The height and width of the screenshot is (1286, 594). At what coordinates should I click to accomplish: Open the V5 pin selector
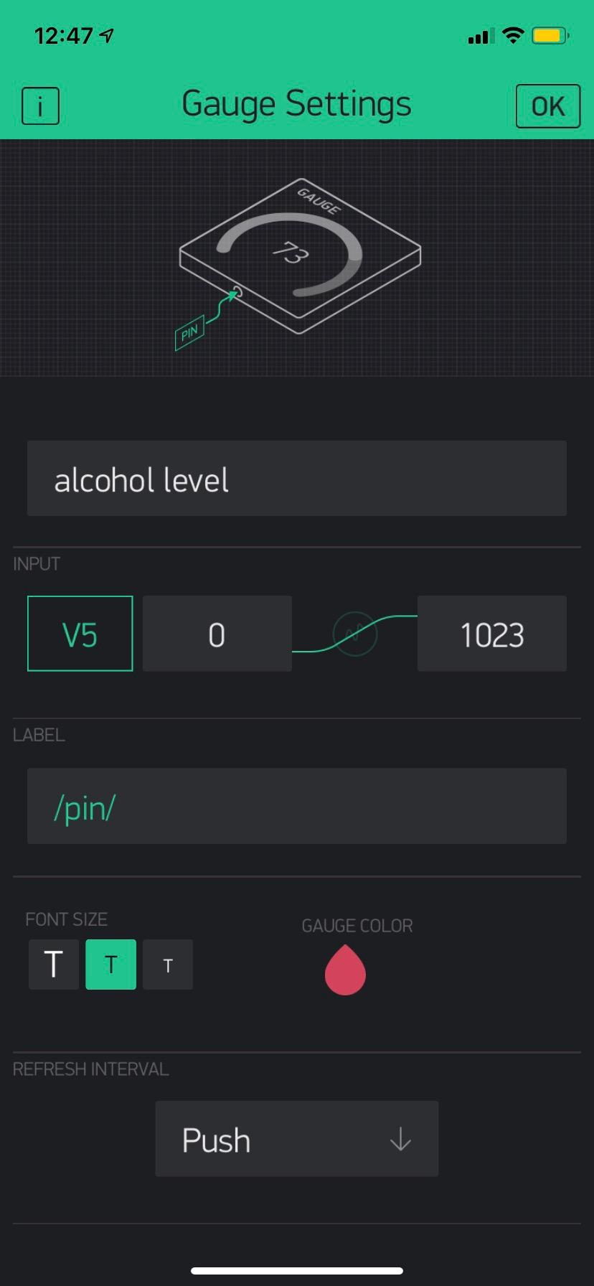point(80,634)
